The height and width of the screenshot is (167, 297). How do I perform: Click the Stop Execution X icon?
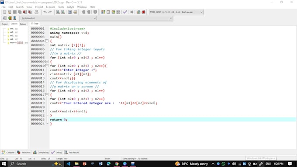(131, 12)
